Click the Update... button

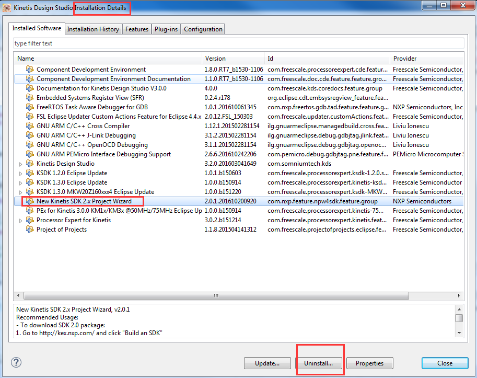pos(267,363)
